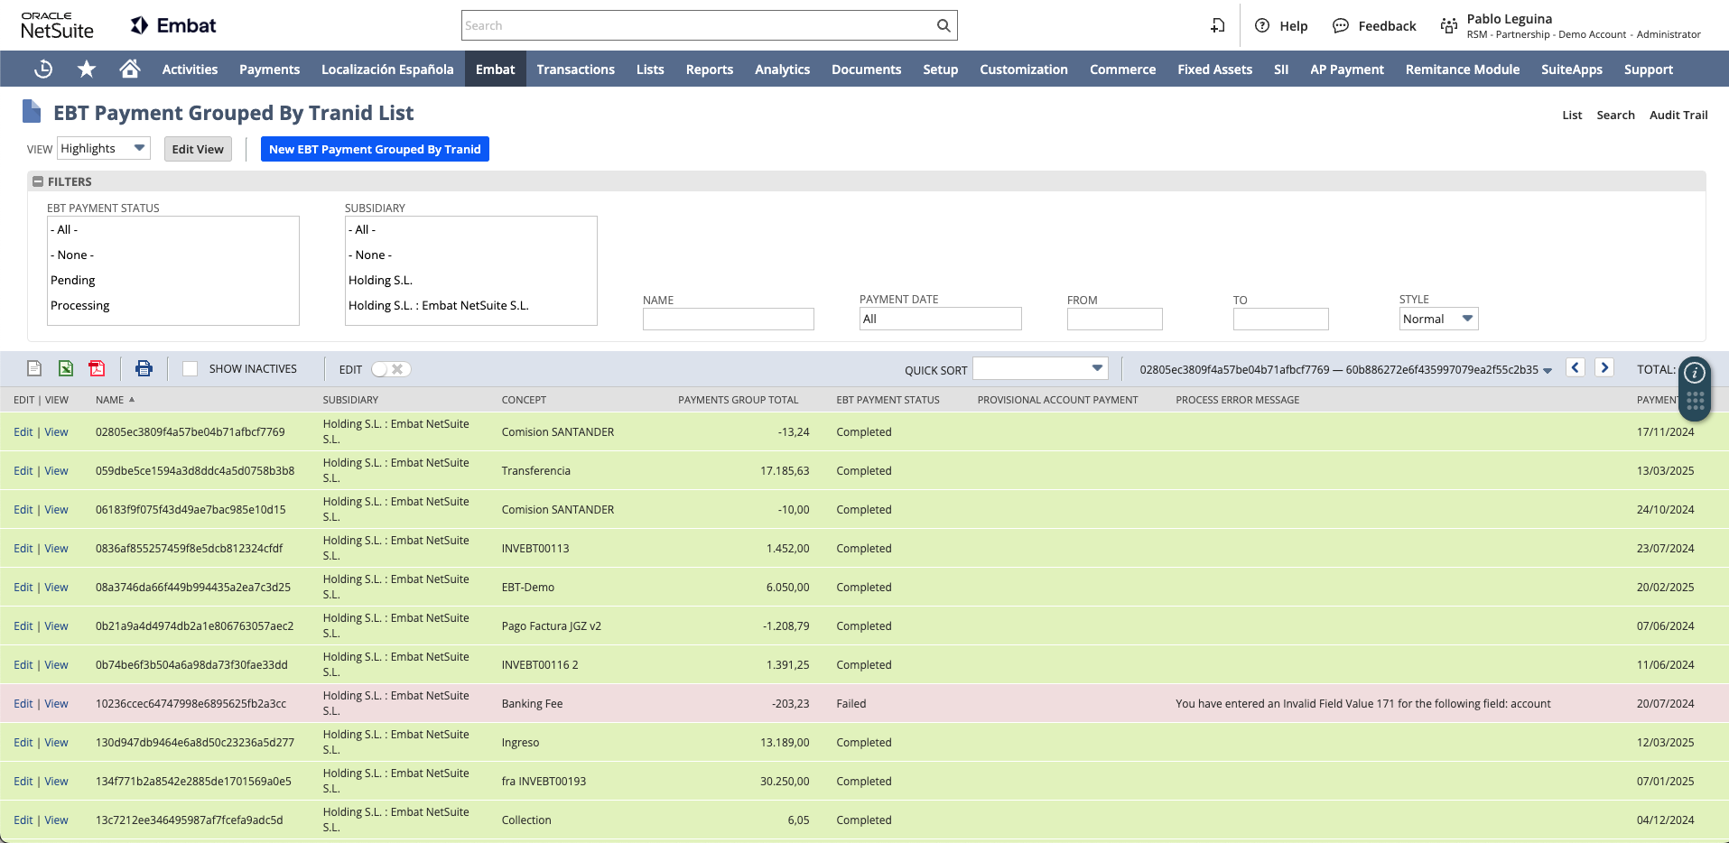Open the Activities menu
1729x843 pixels.
coord(190,69)
